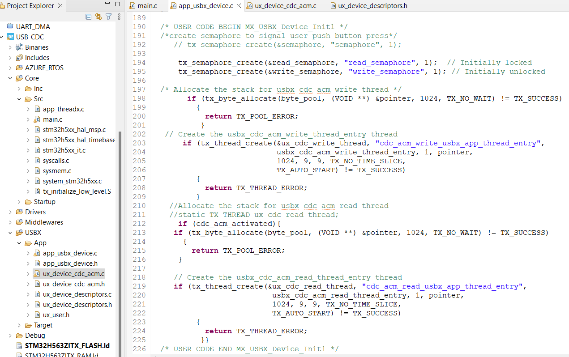Toggle Link with Editor synchronization
This screenshot has width=569, height=357.
pyautogui.click(x=98, y=17)
